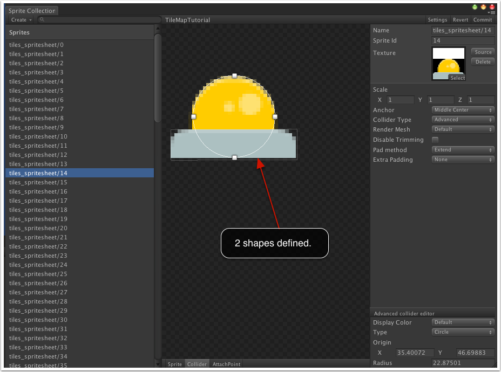Open the Anchor Middle Center dropdown
The image size is (501, 372).
coord(463,110)
